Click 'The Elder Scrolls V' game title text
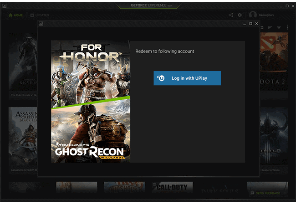This screenshot has width=296, height=205. (24, 95)
